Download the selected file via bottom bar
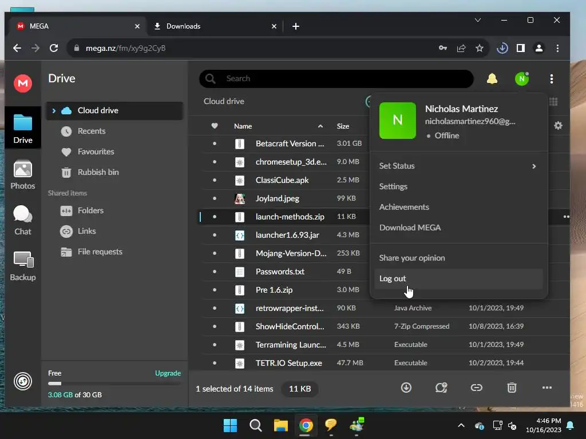Image resolution: width=586 pixels, height=439 pixels. coord(406,388)
